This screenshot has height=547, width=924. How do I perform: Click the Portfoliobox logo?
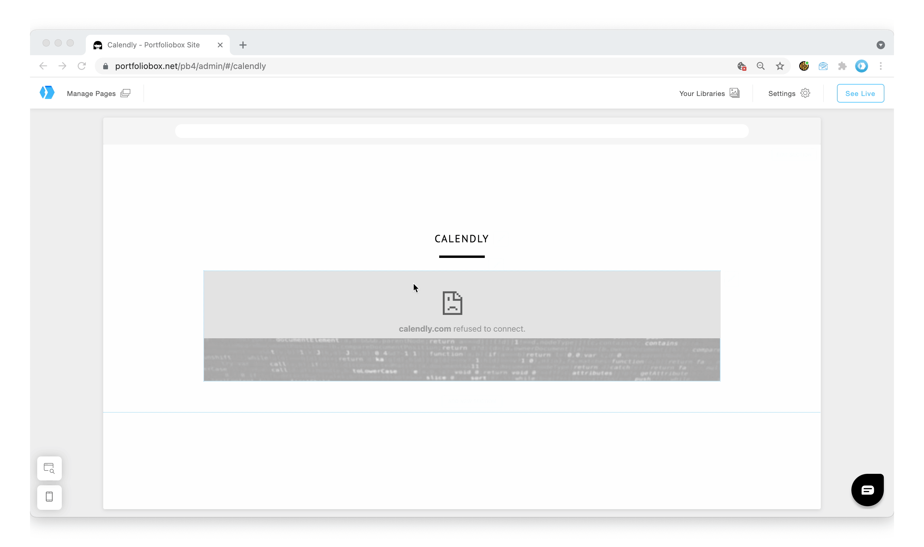pyautogui.click(x=47, y=93)
